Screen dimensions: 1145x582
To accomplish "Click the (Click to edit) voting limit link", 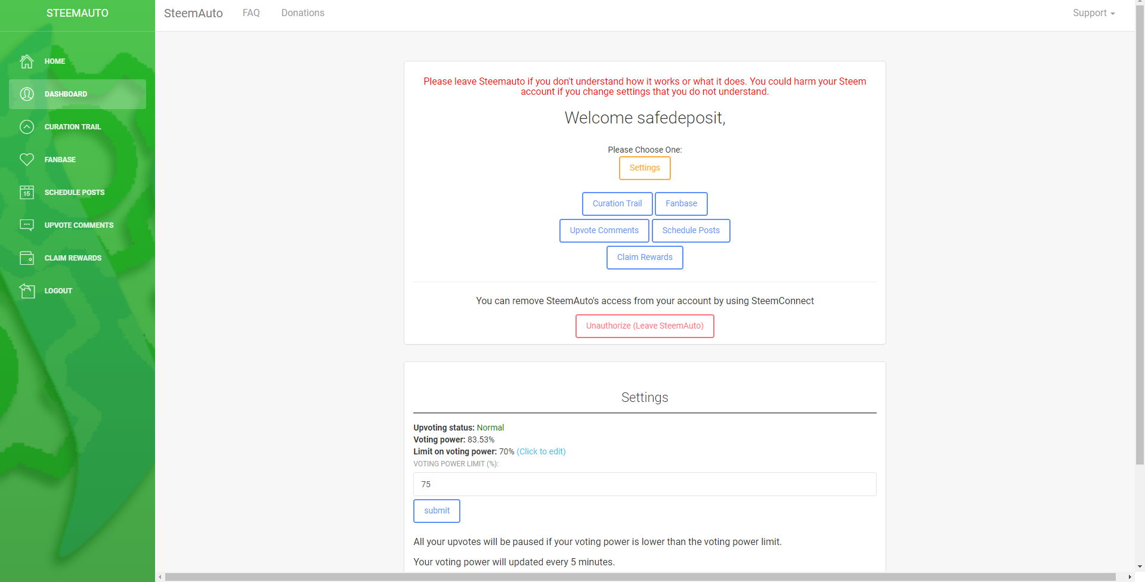I will pyautogui.click(x=541, y=451).
